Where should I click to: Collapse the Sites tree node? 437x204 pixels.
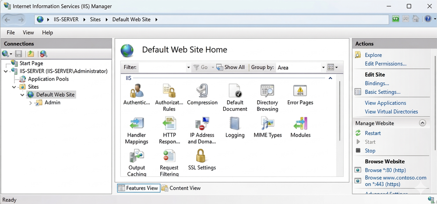(x=14, y=87)
